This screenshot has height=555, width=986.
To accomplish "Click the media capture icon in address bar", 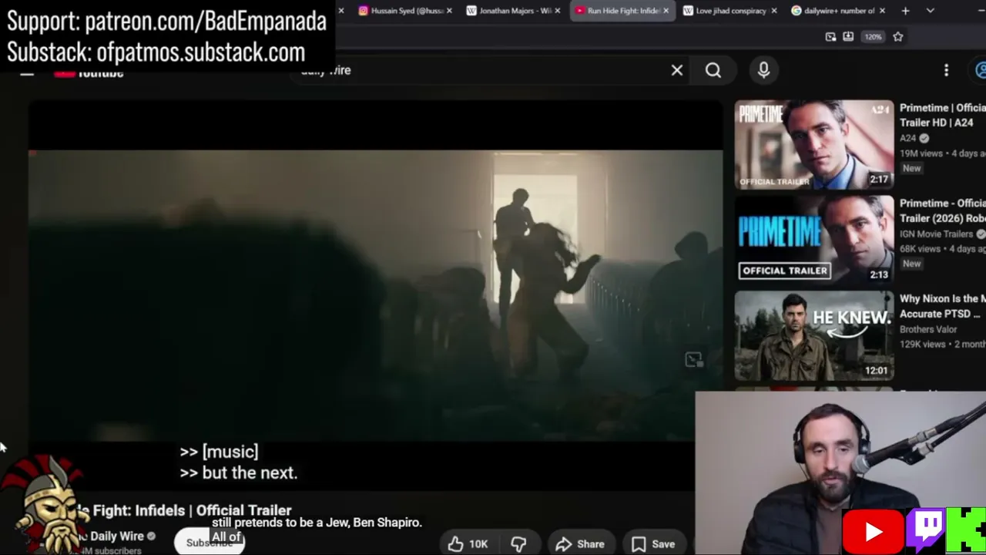I will (x=830, y=36).
